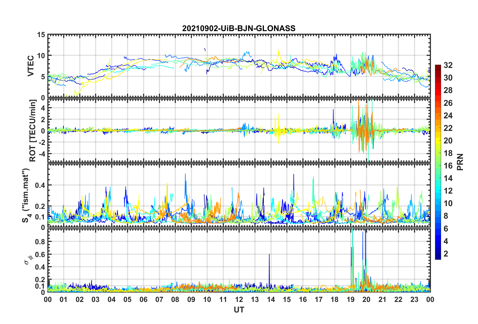Click the UT axis tick label 11
478x324 pixels.
pos(223,299)
